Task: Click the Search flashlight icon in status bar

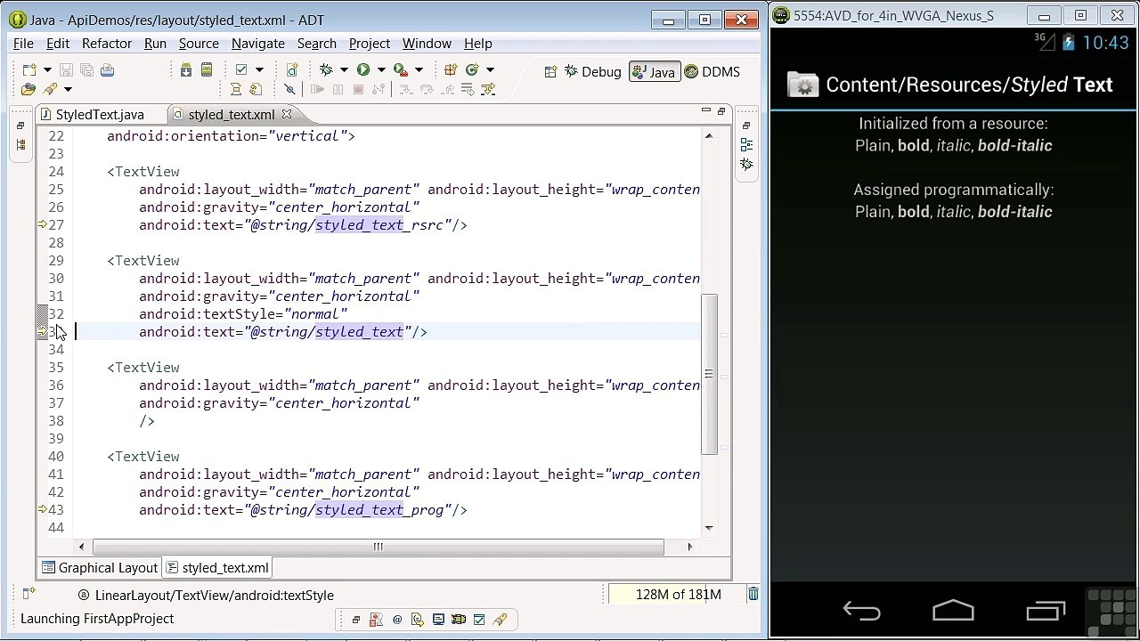Action: (500, 620)
